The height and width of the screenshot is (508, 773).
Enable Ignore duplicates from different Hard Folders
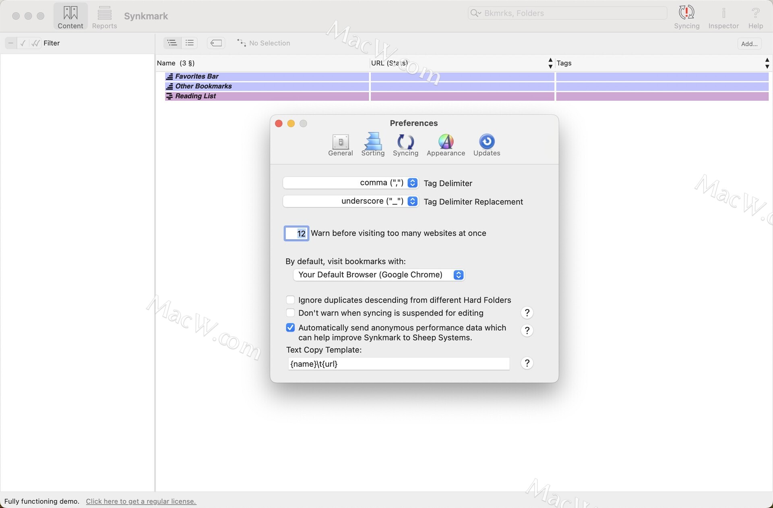tap(290, 300)
